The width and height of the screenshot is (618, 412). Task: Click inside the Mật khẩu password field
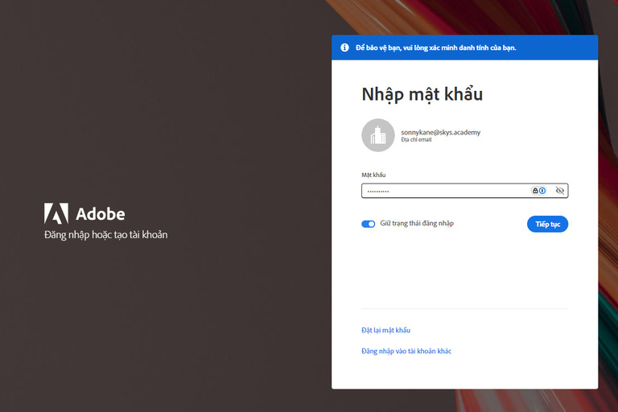464,191
